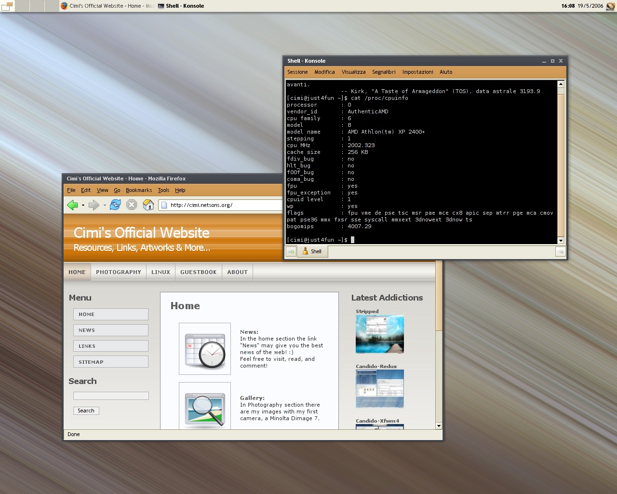
Task: Open Konsole Segnalibri menu
Action: pyautogui.click(x=384, y=72)
